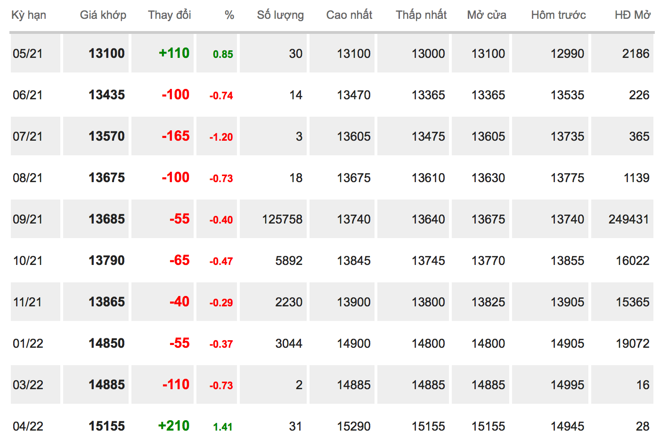Click the Thấp nhất column header

click(421, 15)
